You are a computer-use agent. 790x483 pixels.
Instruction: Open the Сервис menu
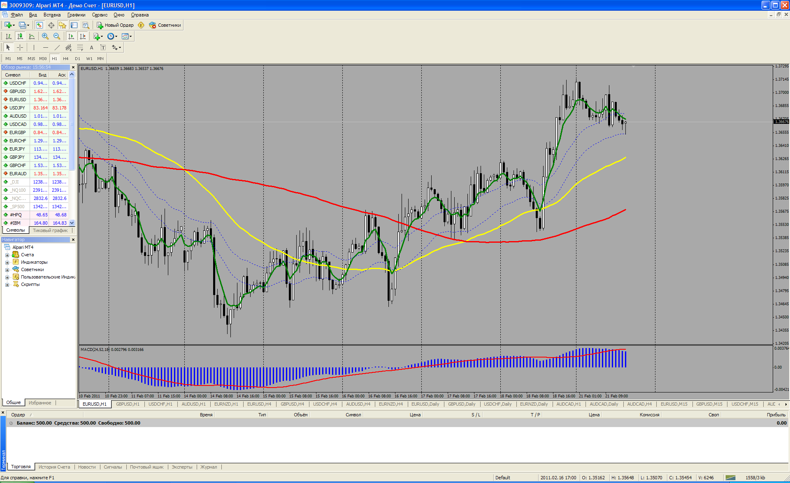click(x=100, y=15)
